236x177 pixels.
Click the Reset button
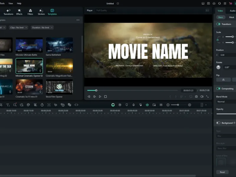222,172
